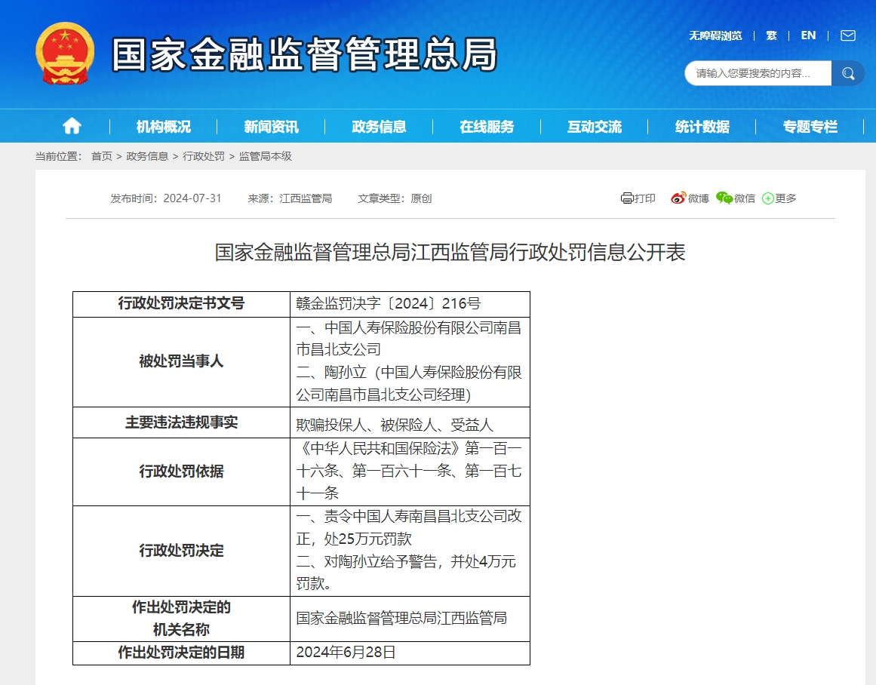Viewport: 876px width, 685px height.
Task: Click breadcrumb 监管局本级
Action: coord(266,156)
